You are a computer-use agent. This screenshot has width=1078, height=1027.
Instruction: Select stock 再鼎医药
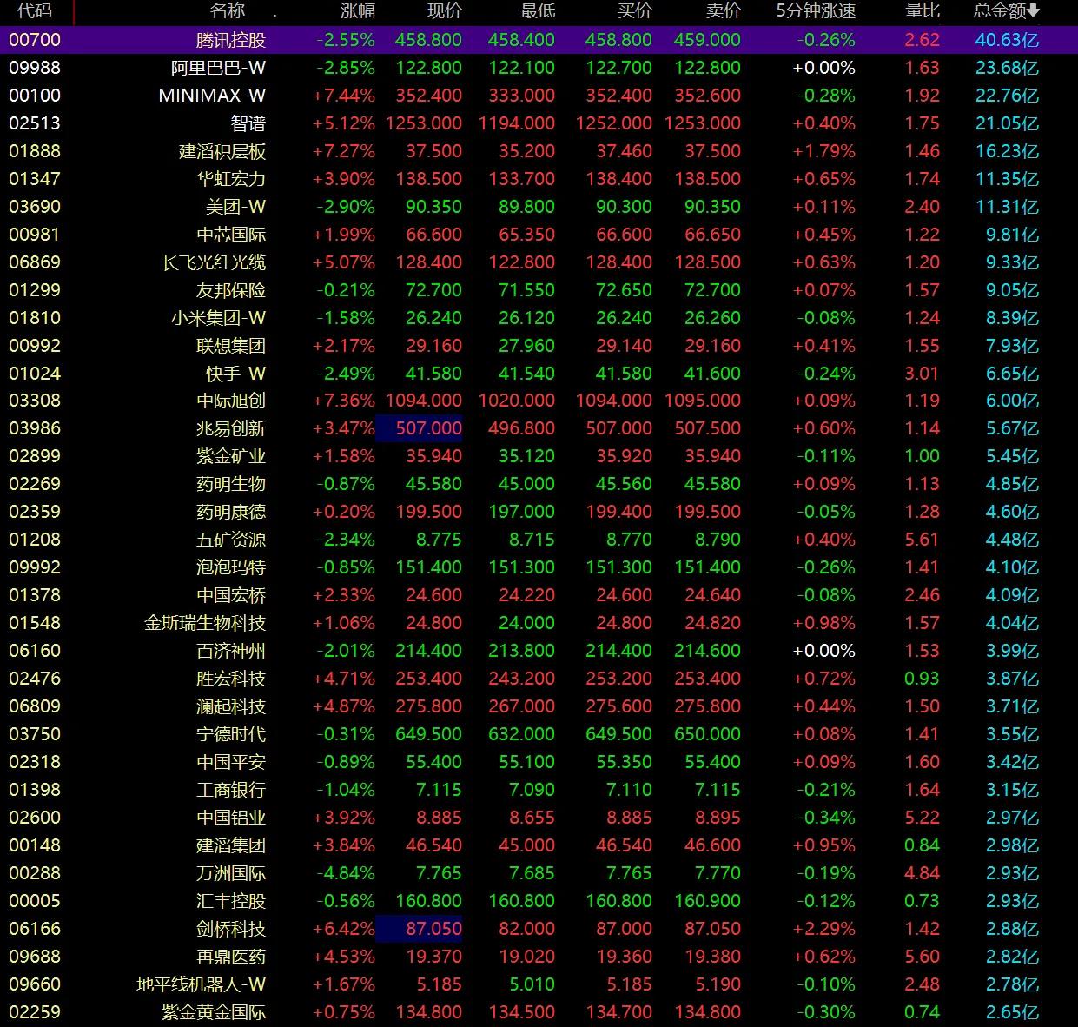point(231,957)
